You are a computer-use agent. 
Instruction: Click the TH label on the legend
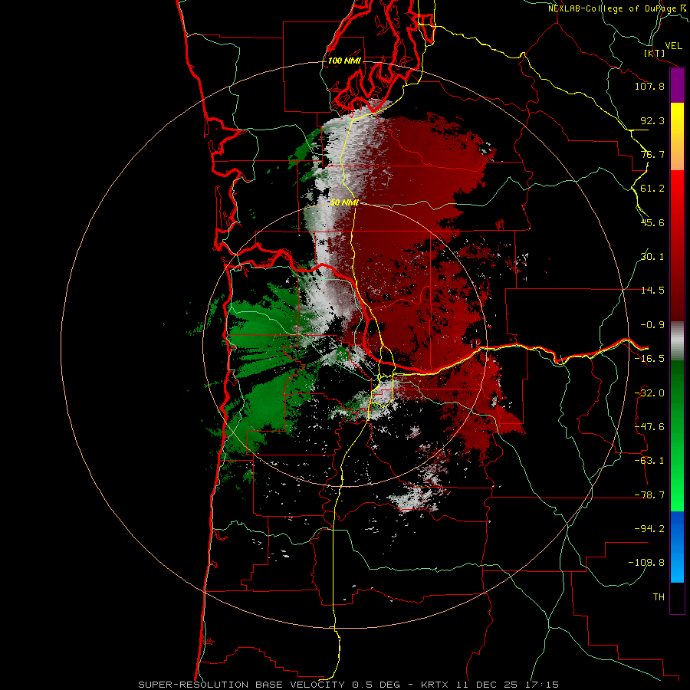coord(659,596)
